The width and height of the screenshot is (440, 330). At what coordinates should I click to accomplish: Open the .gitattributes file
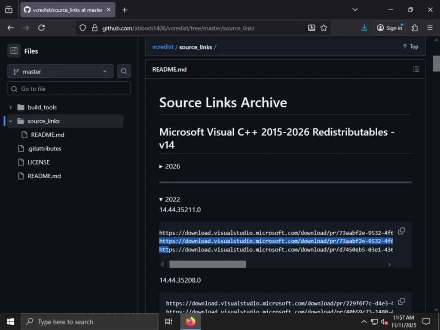click(x=44, y=148)
